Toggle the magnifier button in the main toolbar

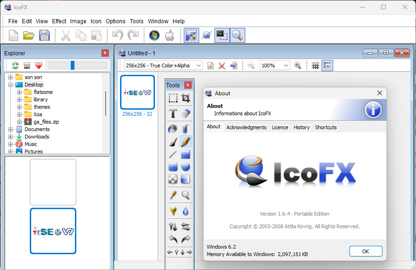(237, 35)
